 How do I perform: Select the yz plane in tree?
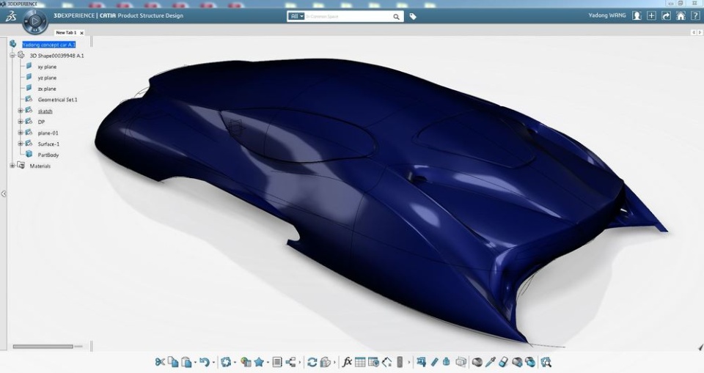(x=47, y=78)
